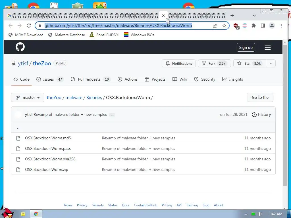Open Chrome's three-dot menu
Screen dimensions: 291x218
[x=281, y=26]
